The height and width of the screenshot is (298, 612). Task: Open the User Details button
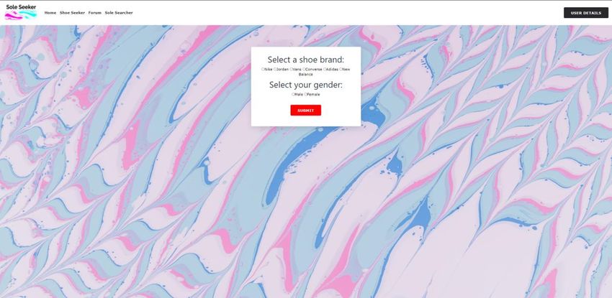coord(586,13)
